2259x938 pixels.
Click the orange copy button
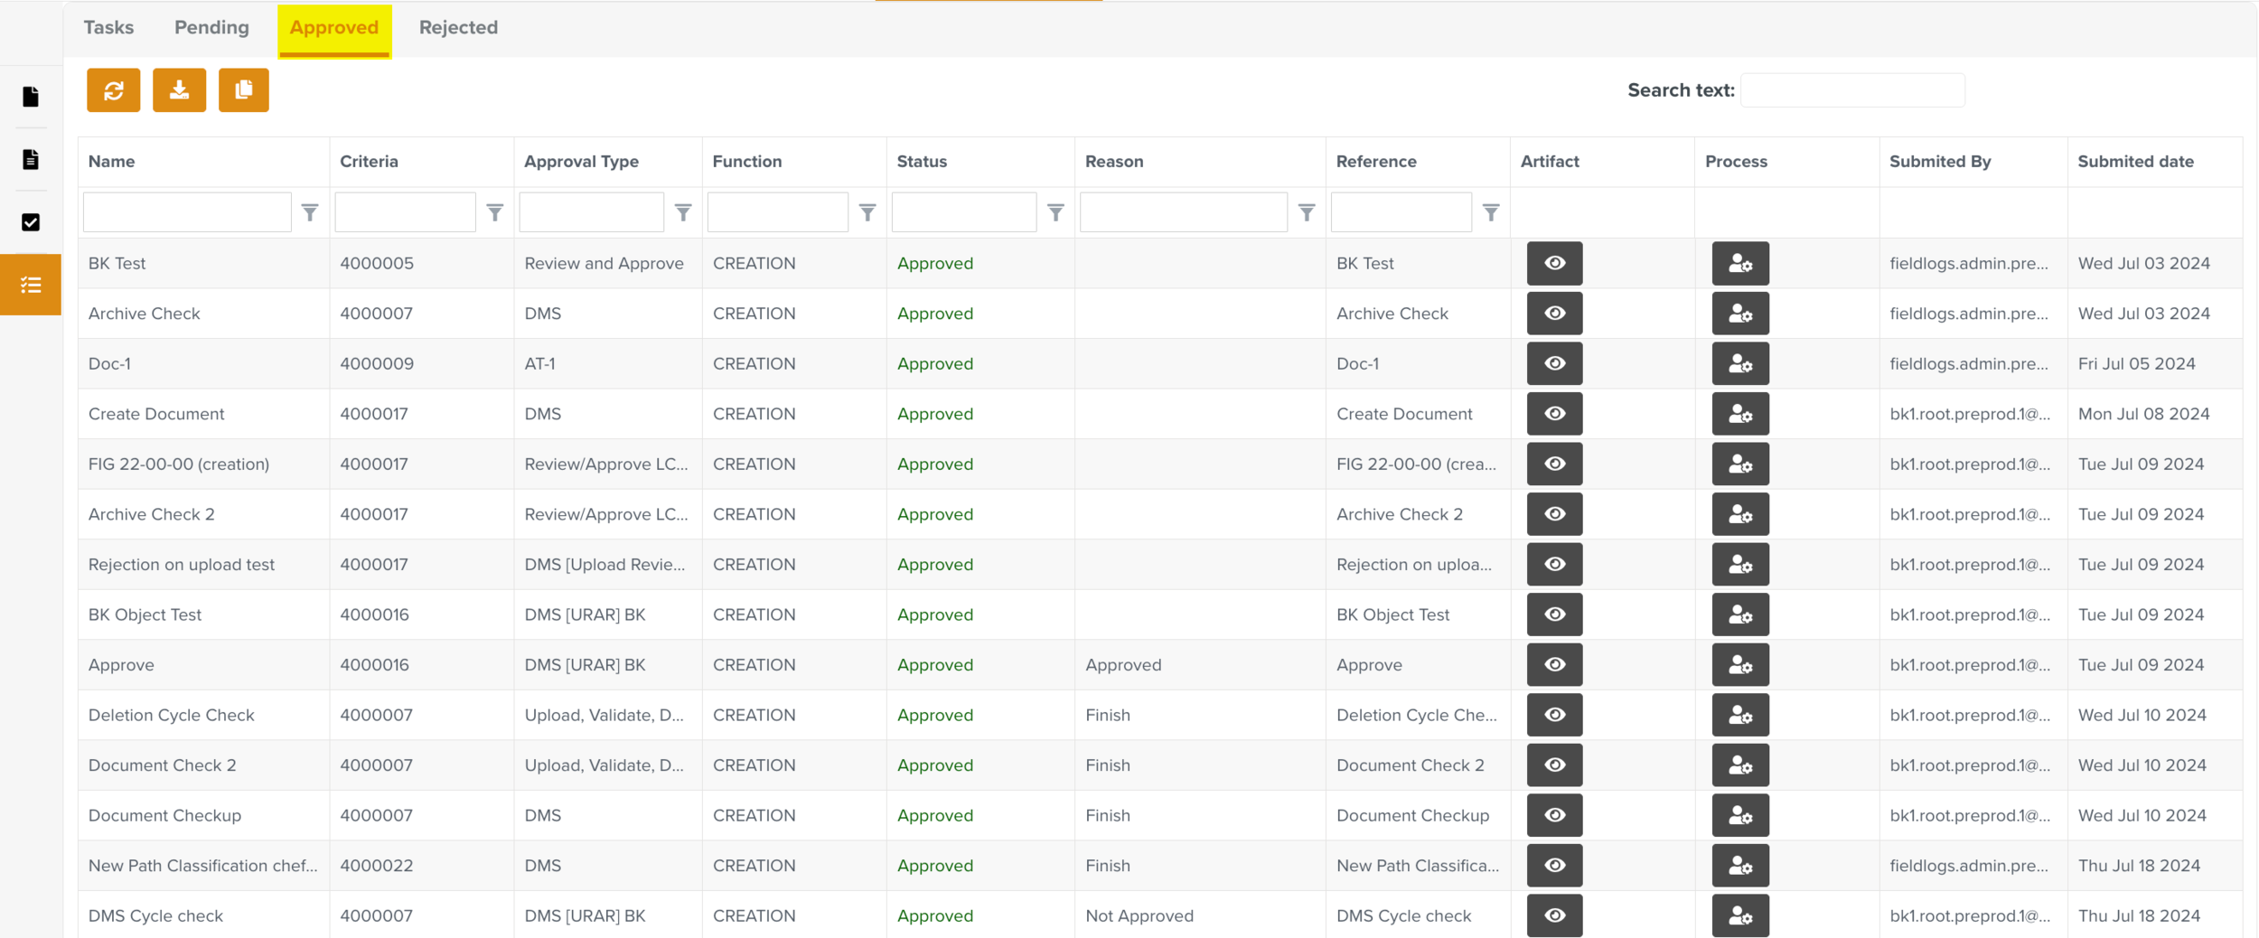click(244, 90)
